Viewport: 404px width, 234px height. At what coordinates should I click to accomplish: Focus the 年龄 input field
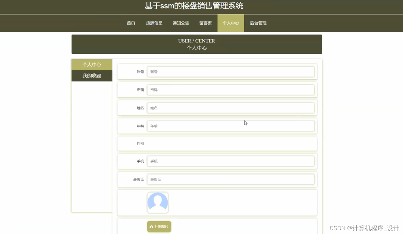(231, 126)
